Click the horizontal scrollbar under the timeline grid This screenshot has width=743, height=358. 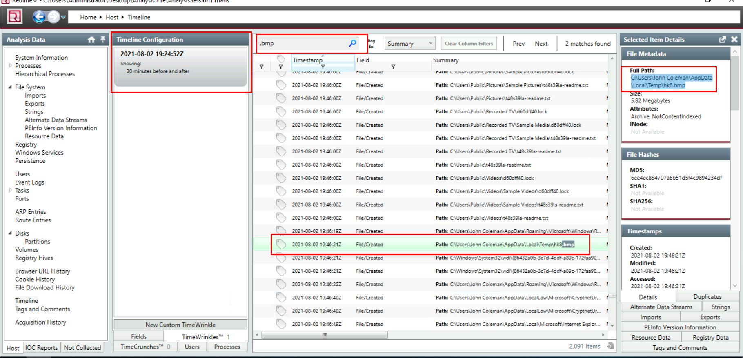tap(324, 335)
